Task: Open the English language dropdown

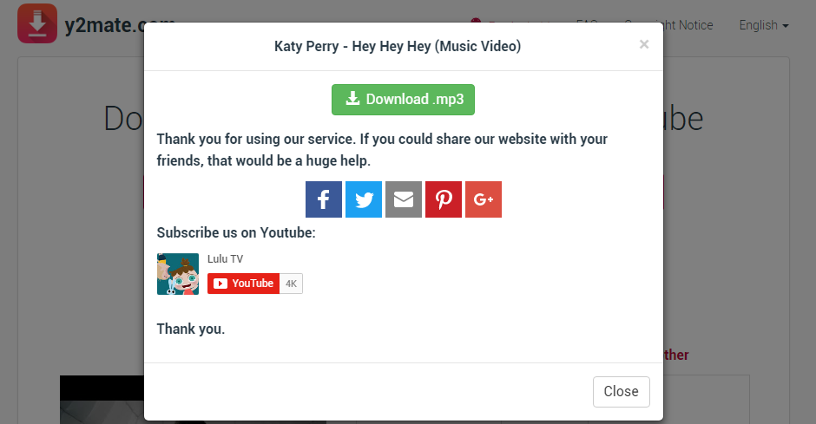Action: click(763, 25)
